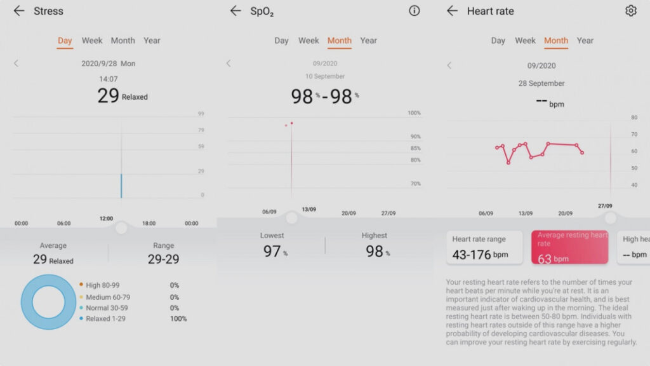
Task: Go back from the SpO2 screen
Action: click(x=235, y=11)
